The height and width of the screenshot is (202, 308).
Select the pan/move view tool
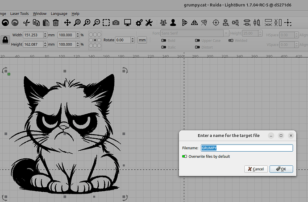67,23
